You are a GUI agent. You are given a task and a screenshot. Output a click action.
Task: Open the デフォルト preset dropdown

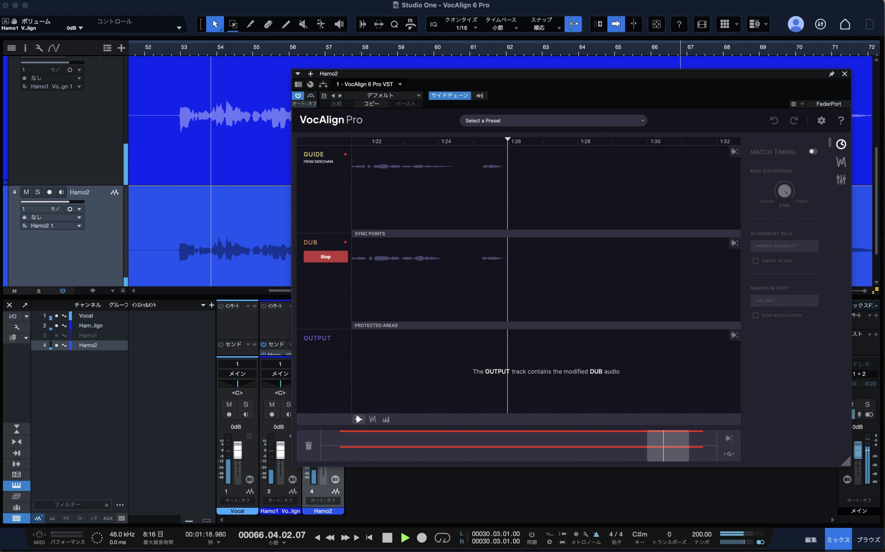click(383, 95)
